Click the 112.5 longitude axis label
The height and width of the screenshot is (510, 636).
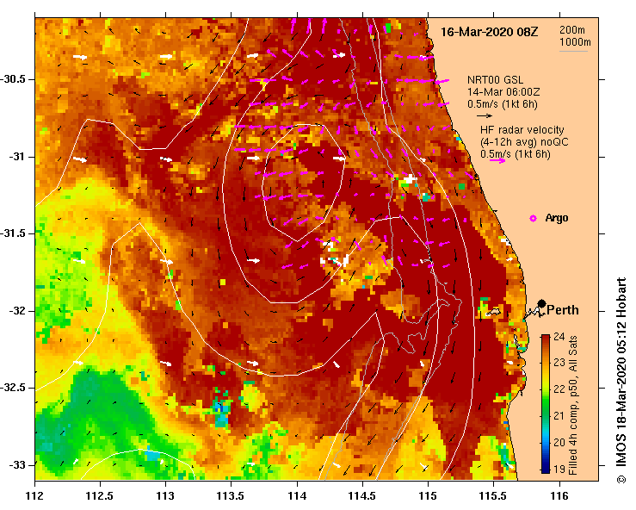(100, 496)
